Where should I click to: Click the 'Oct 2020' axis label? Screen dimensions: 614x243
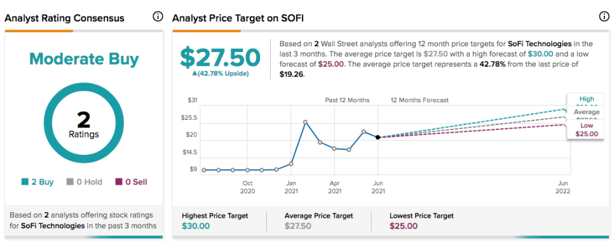click(247, 187)
